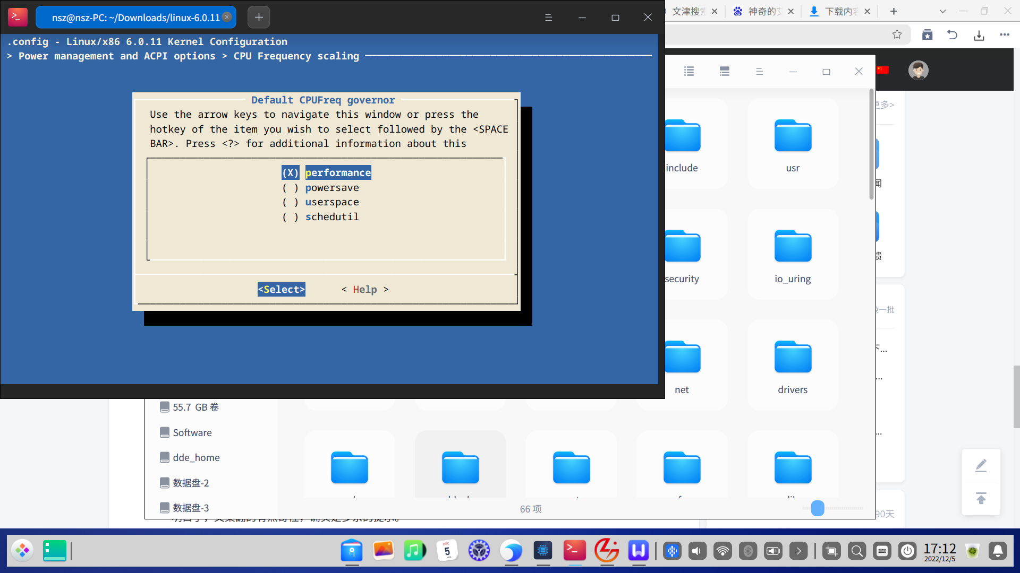Open screenshot tool in dock tray
Screen dimensions: 1020x573
pos(831,551)
